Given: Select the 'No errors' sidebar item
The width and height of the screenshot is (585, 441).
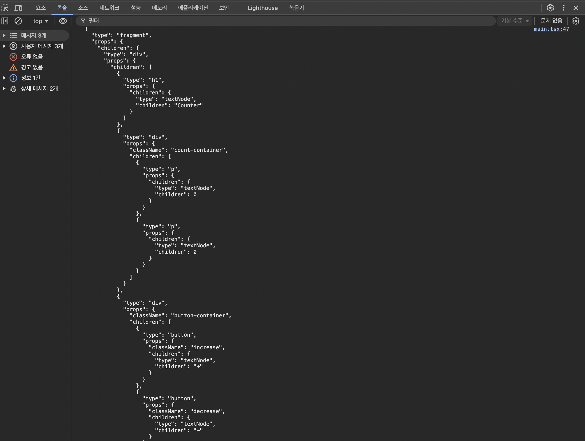Looking at the screenshot, I should (x=32, y=57).
